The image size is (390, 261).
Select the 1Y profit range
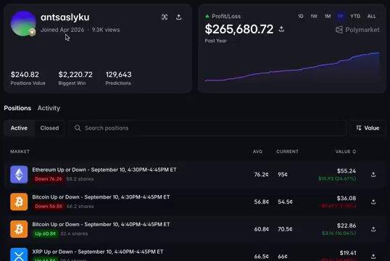[x=341, y=16]
